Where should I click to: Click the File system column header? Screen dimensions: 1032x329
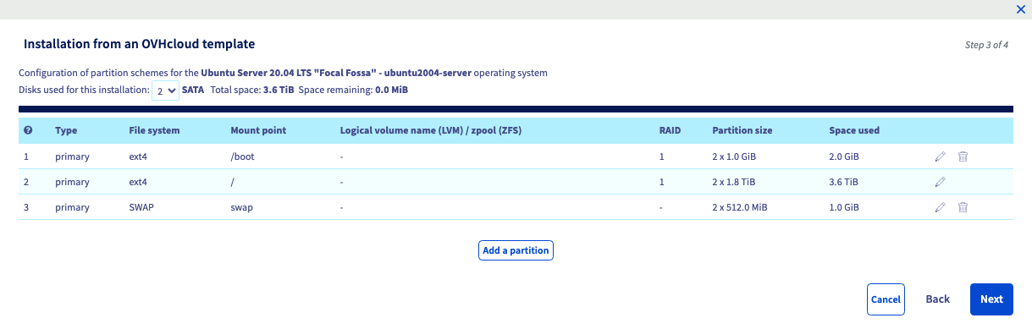tap(154, 131)
